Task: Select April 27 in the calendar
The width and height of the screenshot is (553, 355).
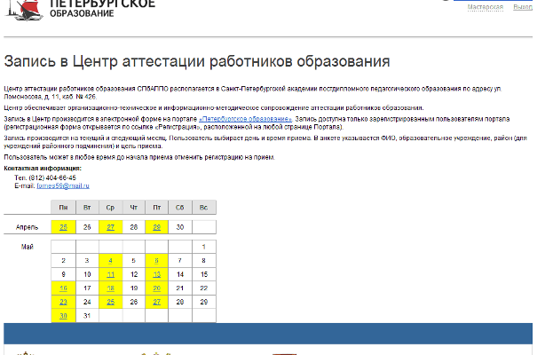Action: (110, 227)
